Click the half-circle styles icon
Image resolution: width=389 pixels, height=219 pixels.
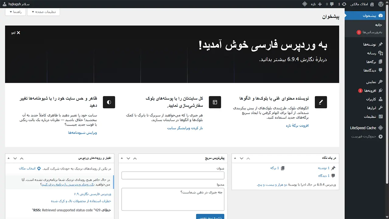click(109, 102)
